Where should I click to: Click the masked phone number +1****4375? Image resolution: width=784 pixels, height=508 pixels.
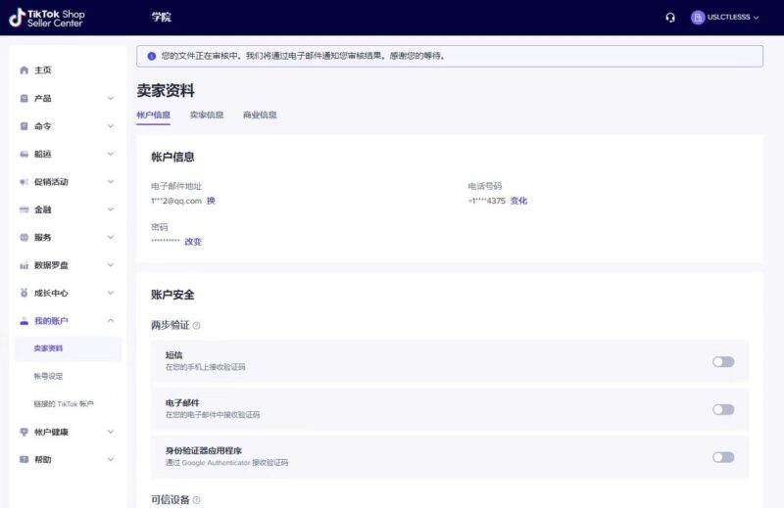(486, 201)
